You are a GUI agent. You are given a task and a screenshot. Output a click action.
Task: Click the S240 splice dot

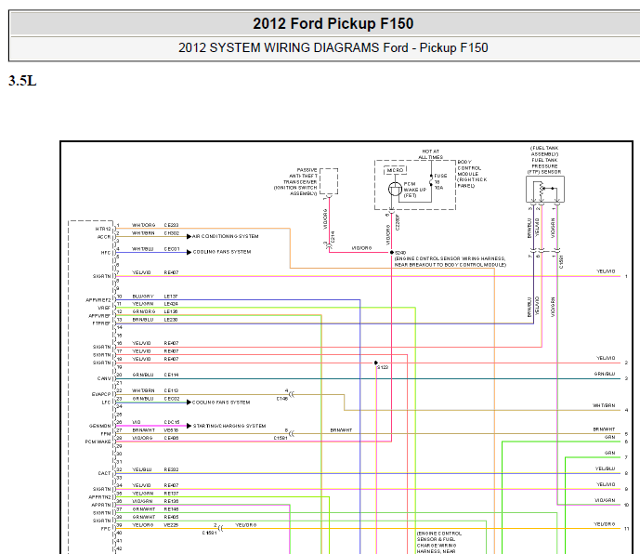(392, 253)
